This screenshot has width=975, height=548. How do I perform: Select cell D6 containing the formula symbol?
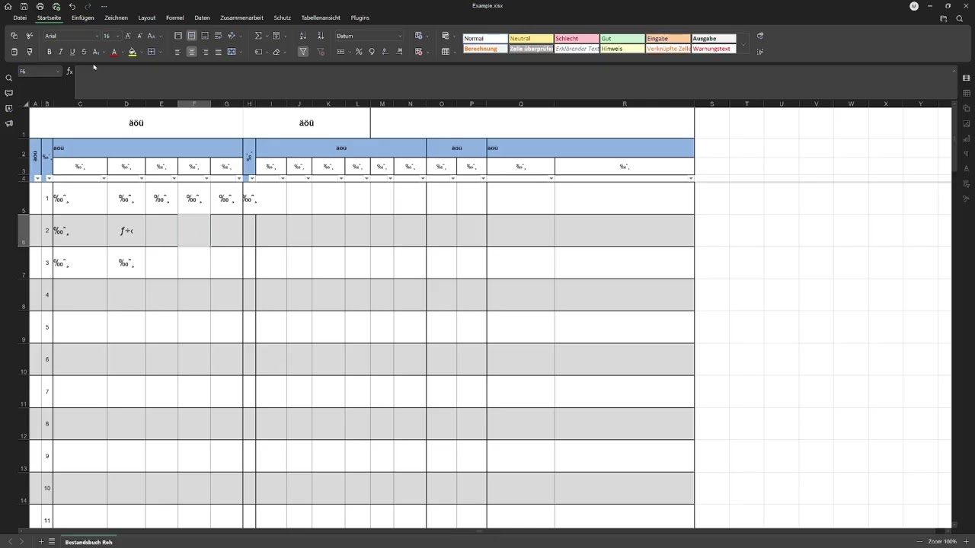(x=126, y=231)
